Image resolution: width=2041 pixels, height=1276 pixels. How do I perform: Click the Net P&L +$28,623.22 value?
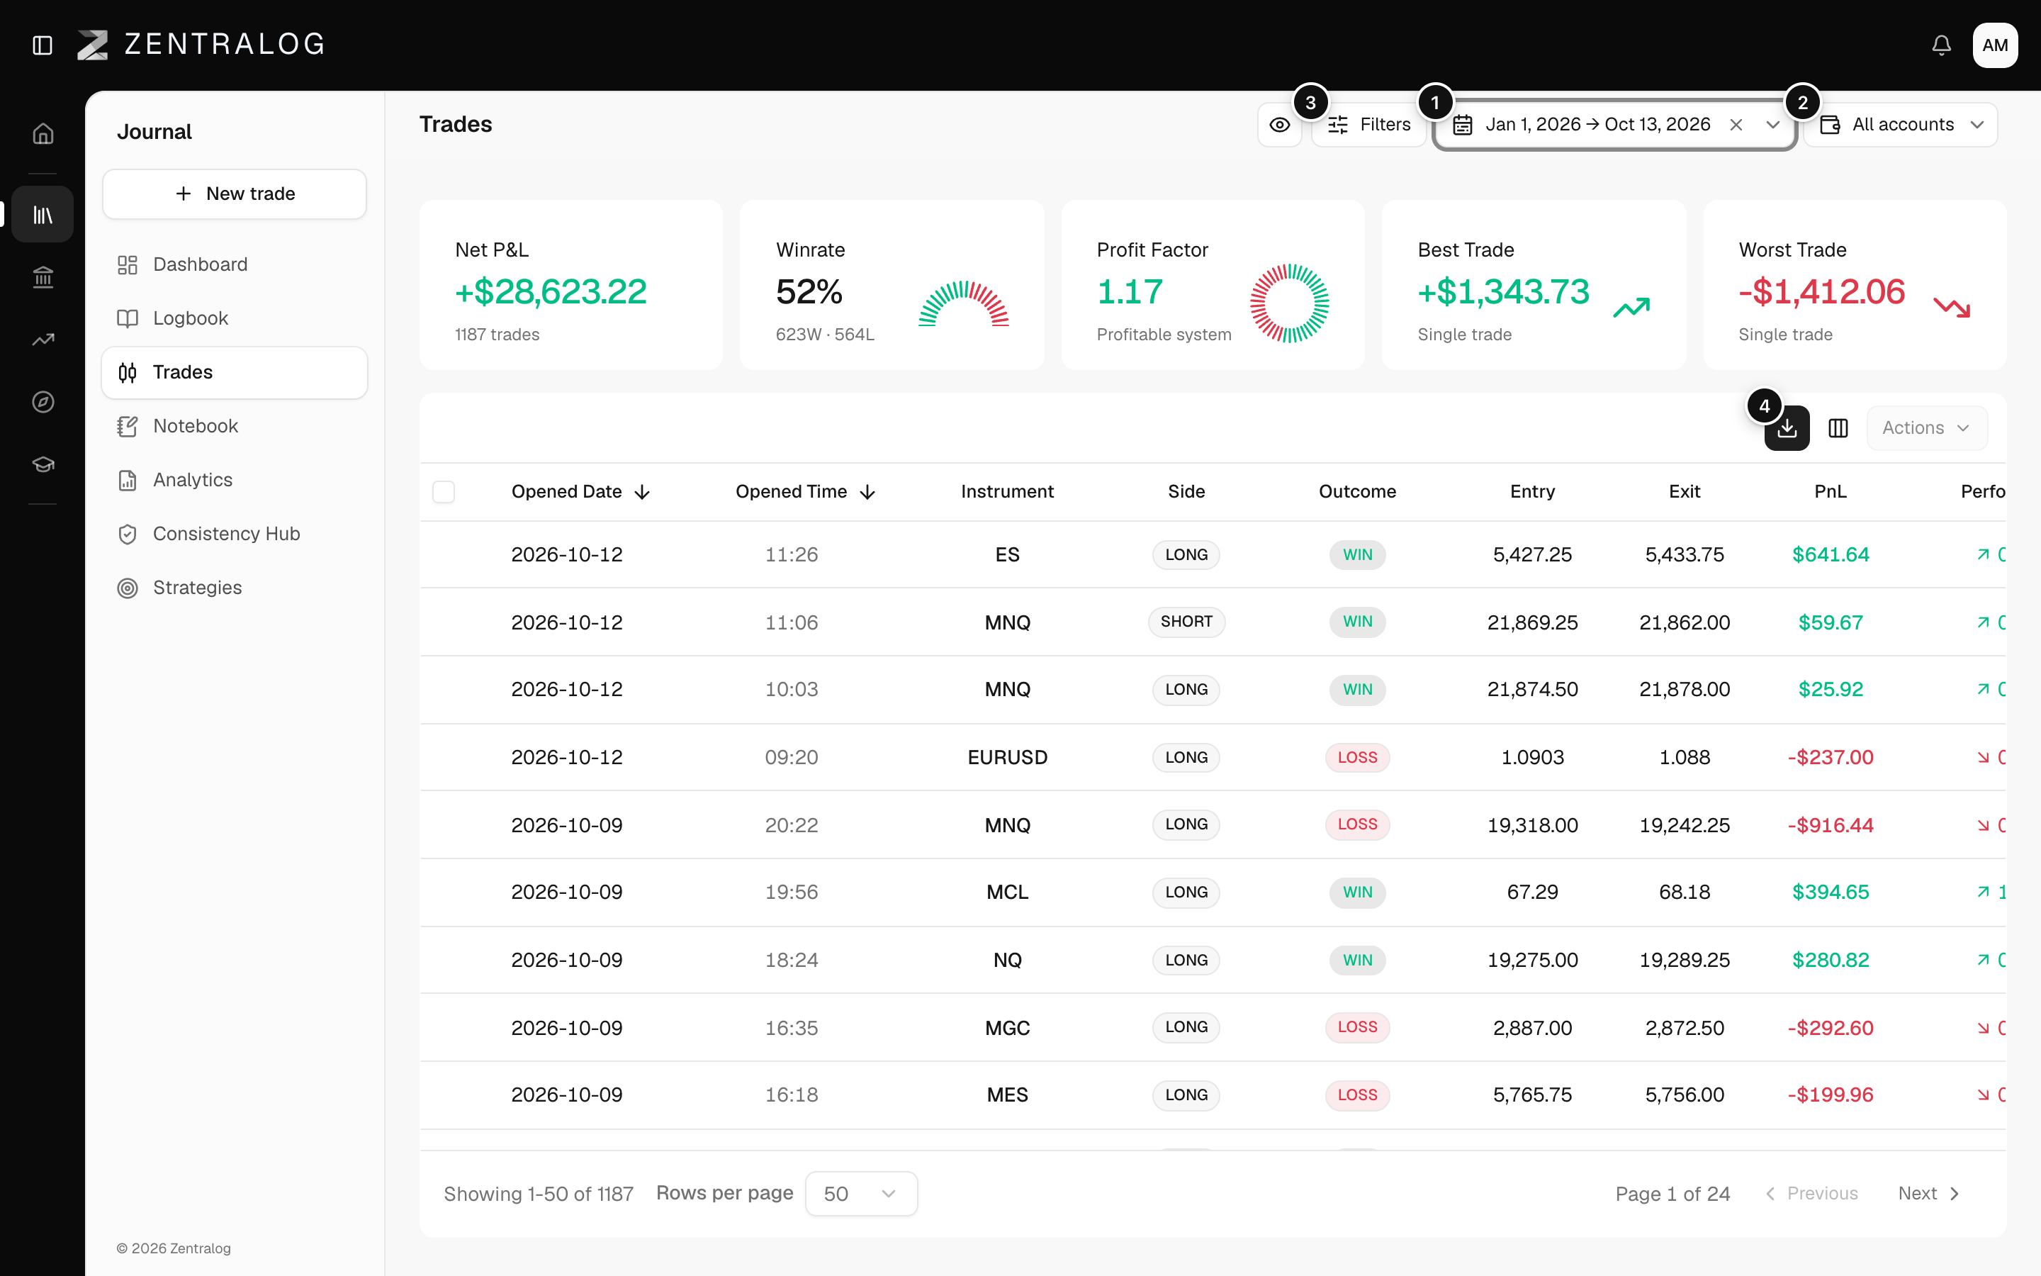click(x=551, y=292)
